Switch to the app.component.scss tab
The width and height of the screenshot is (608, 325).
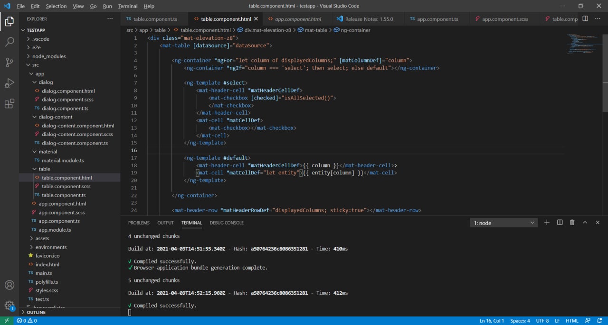(505, 19)
